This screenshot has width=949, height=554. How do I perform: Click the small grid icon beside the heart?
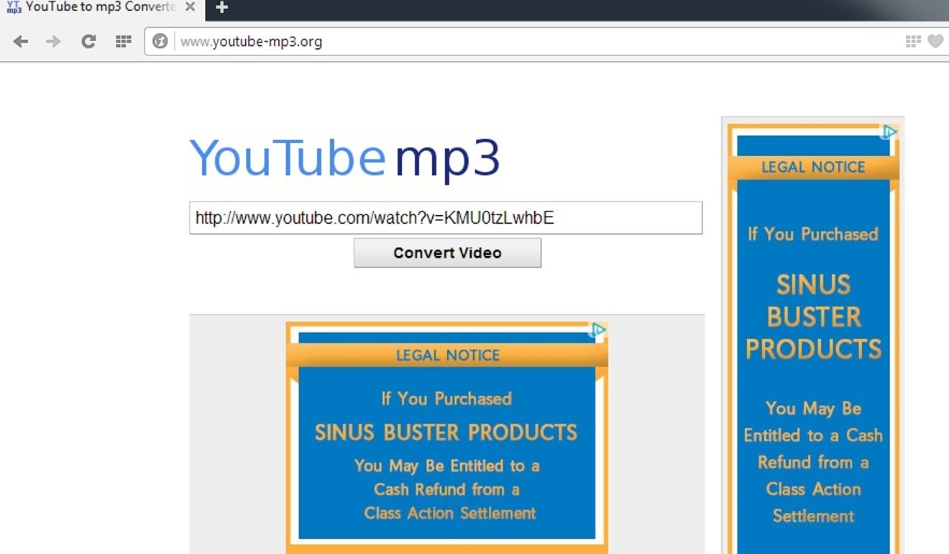(913, 42)
